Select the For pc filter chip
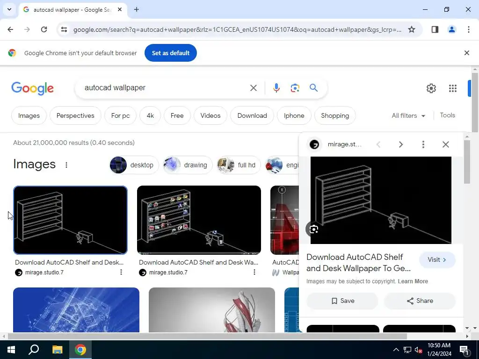Viewport: 479px width, 359px height. pyautogui.click(x=120, y=116)
